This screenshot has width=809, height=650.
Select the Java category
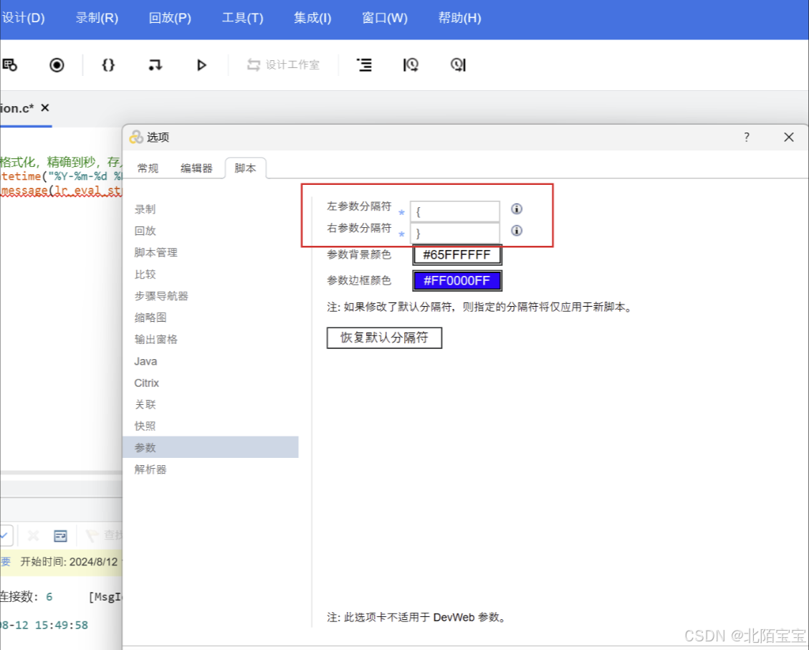[x=145, y=362]
